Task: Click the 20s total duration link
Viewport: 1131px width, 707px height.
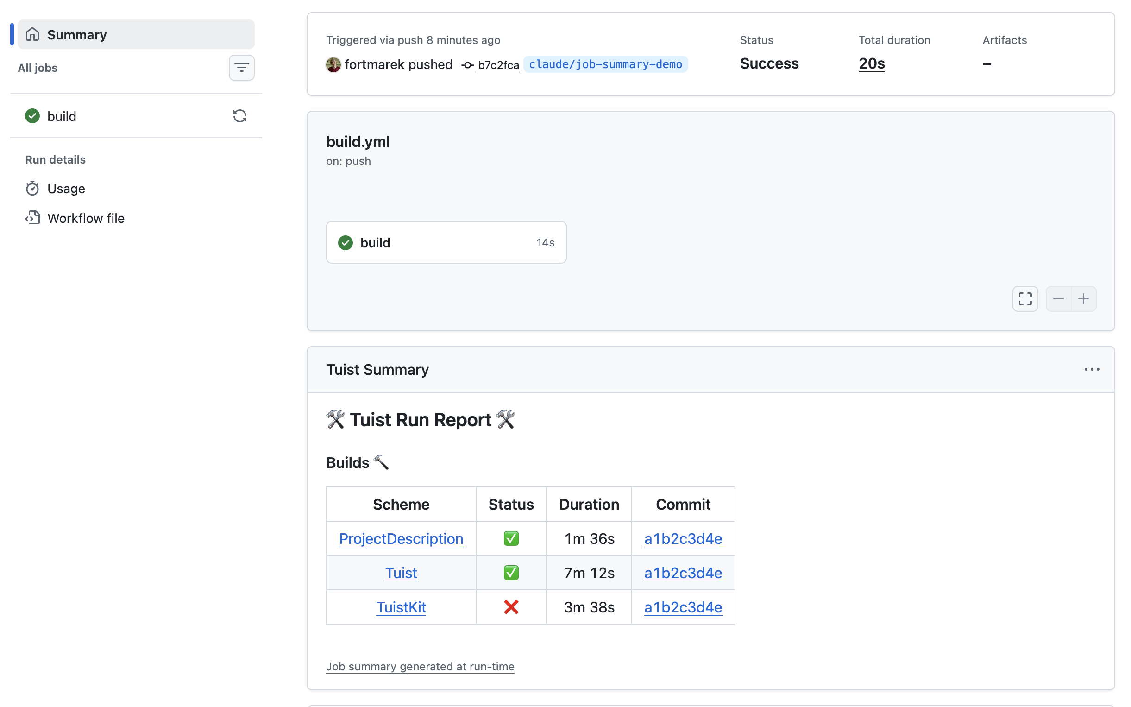Action: click(872, 63)
